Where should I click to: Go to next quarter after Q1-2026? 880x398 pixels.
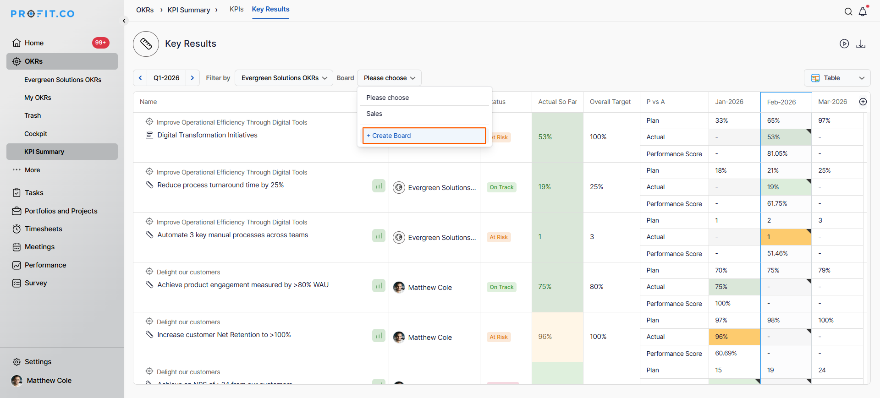(192, 78)
